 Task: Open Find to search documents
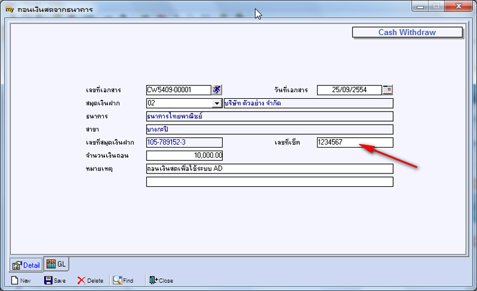123,280
